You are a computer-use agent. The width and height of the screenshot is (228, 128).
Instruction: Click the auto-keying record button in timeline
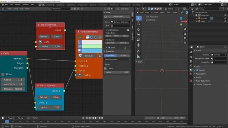point(83,118)
